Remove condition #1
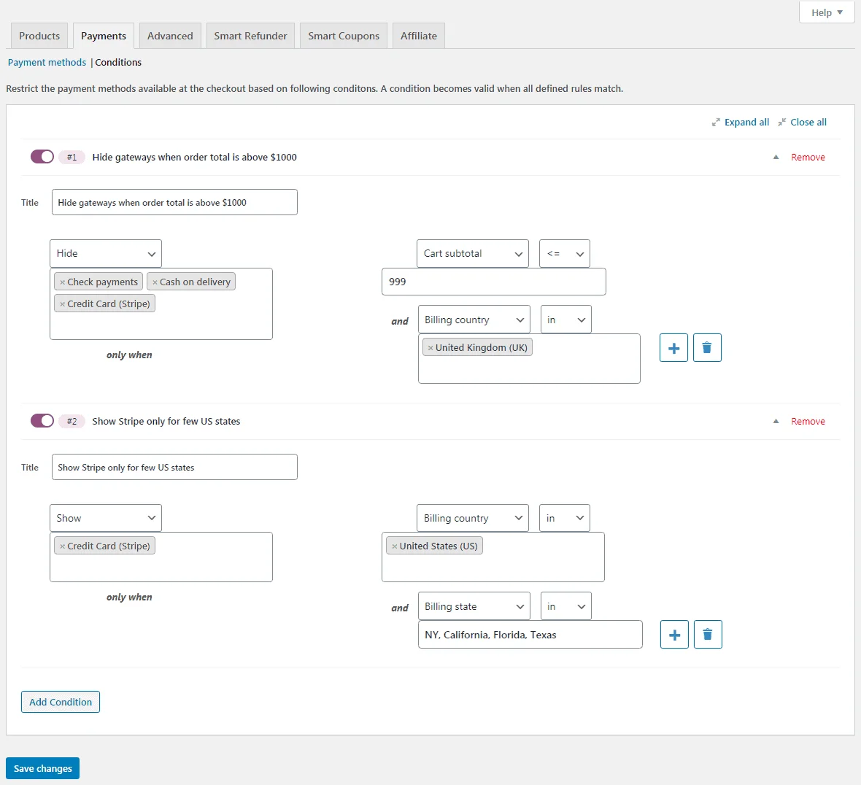The image size is (861, 785). pos(808,157)
